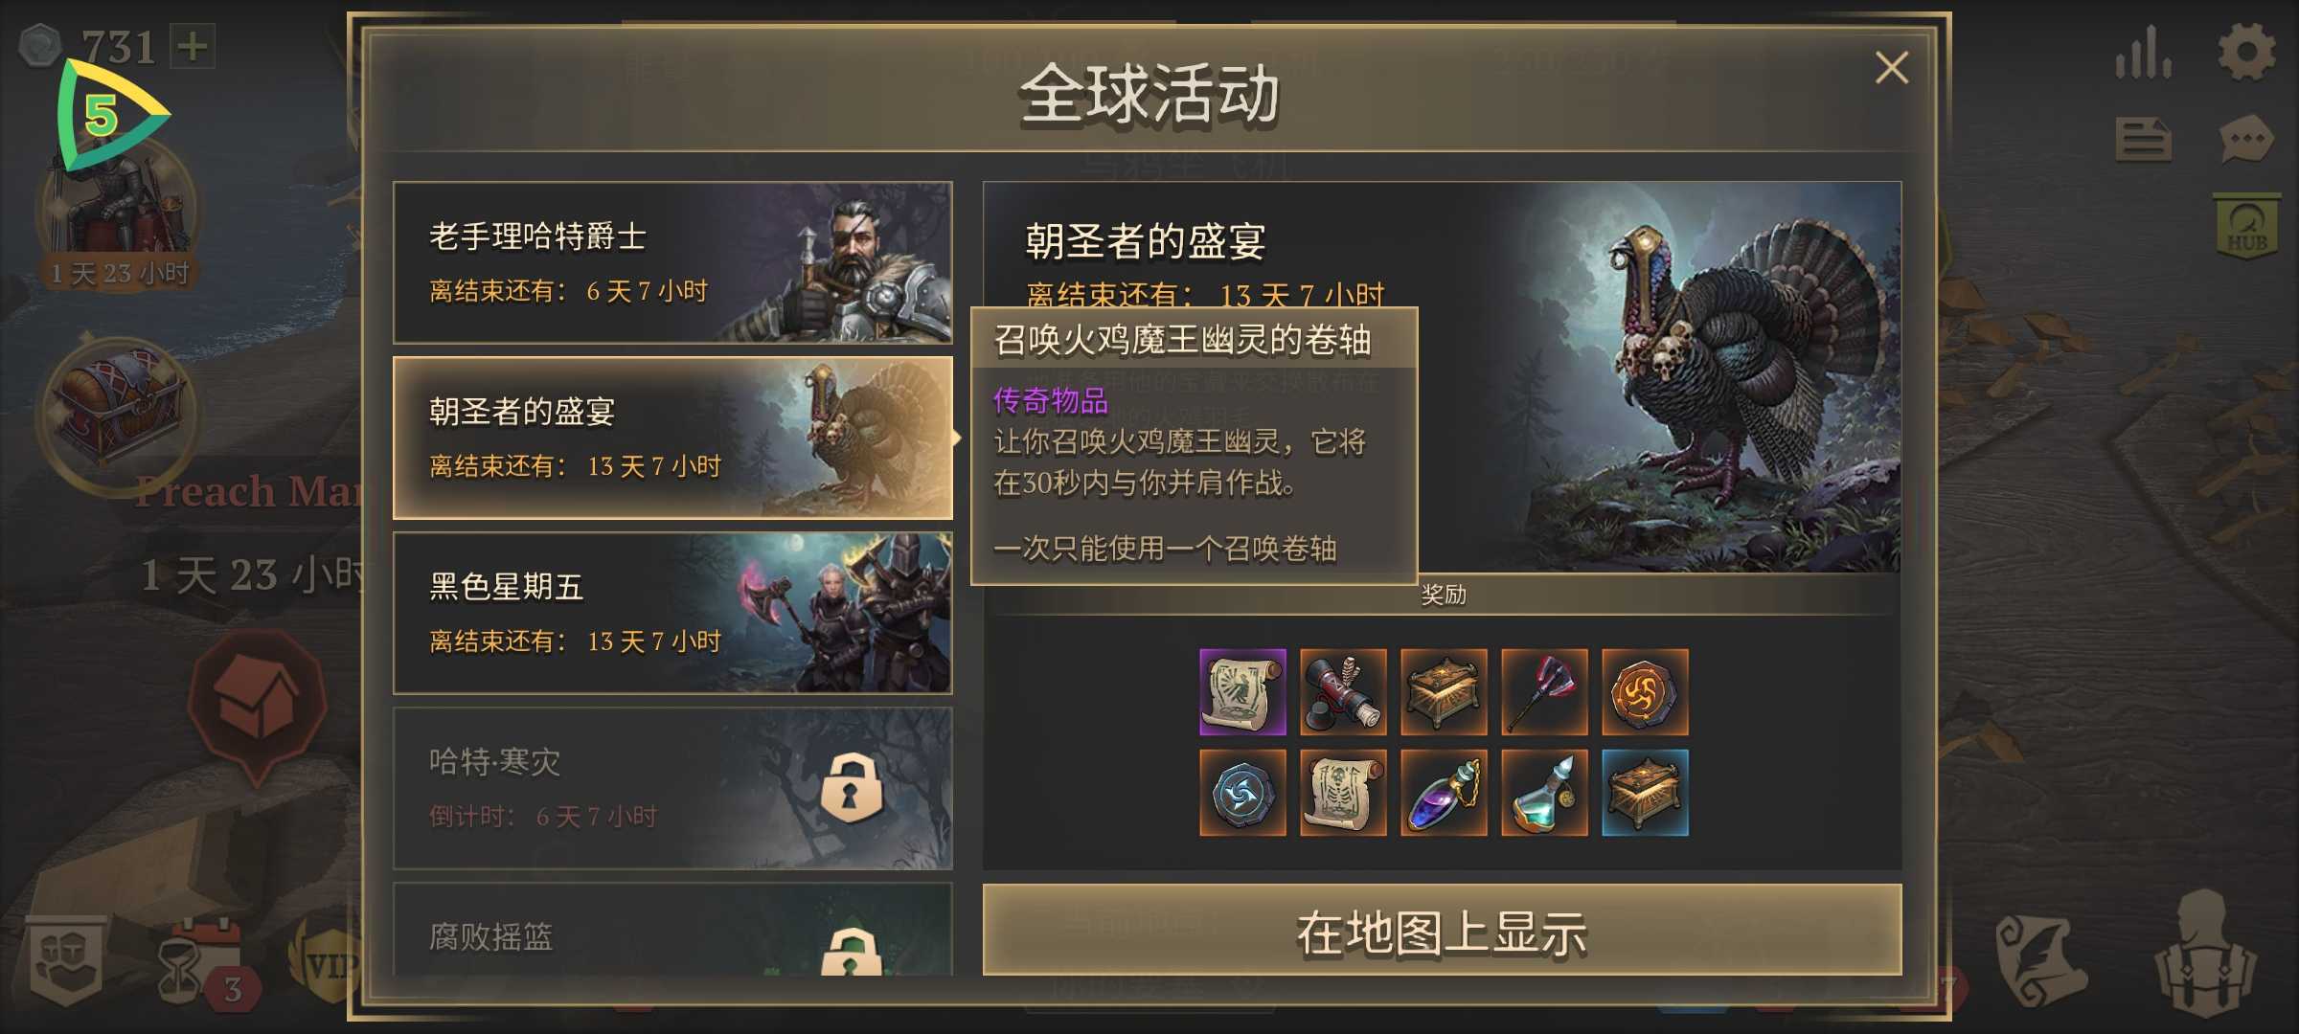Select the purple turkey summon scroll reward

click(1242, 692)
